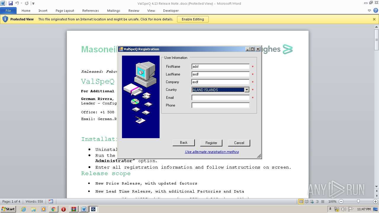379x213 pixels.
Task: Select Web Layout view icon
Action: (312, 201)
